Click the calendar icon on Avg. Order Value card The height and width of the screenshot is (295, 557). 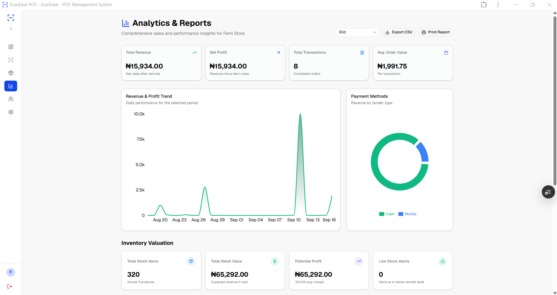click(446, 53)
